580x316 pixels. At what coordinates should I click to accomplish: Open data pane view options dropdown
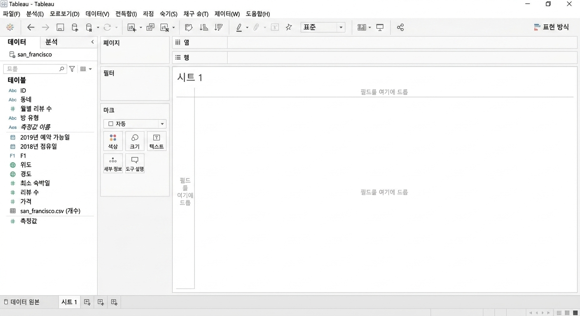coord(86,69)
